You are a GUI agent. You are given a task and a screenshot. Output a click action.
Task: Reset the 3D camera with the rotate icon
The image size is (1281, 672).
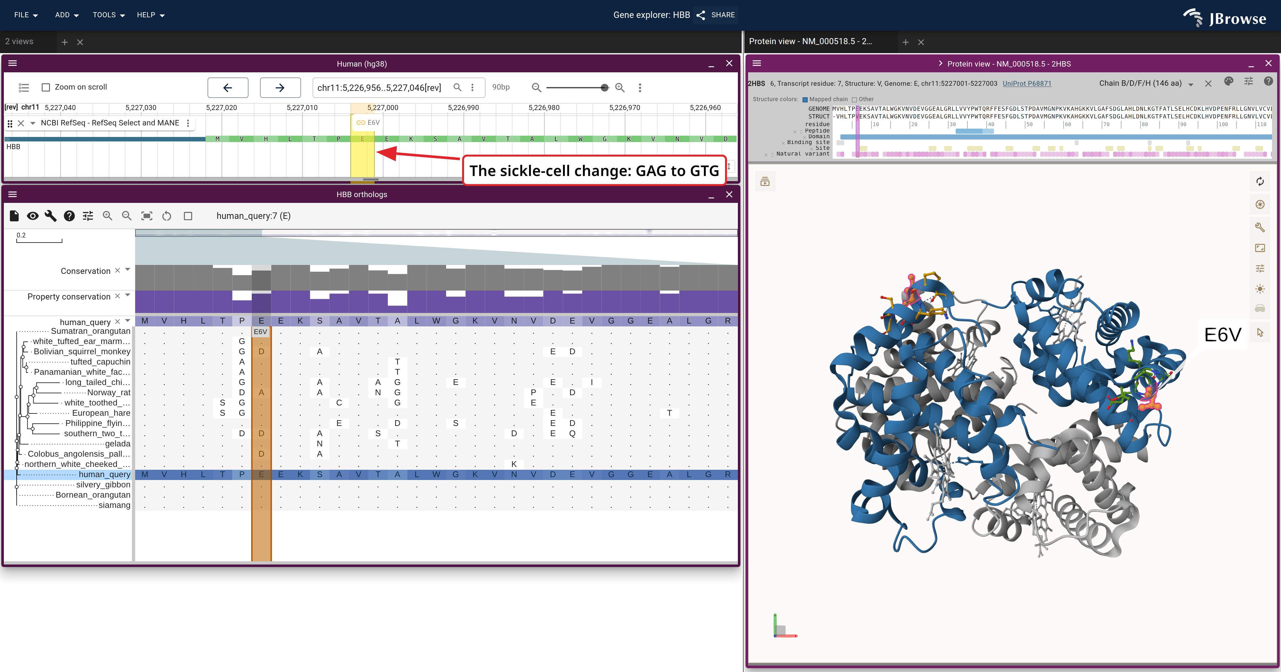pyautogui.click(x=1260, y=181)
